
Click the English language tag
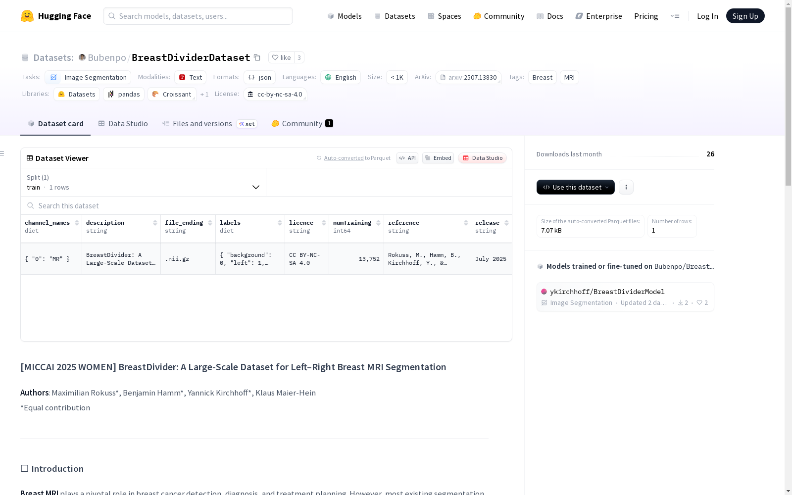click(x=341, y=77)
